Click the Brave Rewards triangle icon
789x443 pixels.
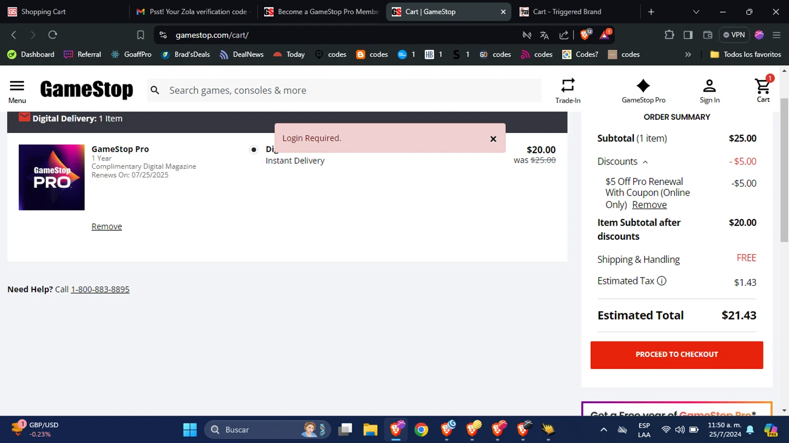(x=604, y=35)
